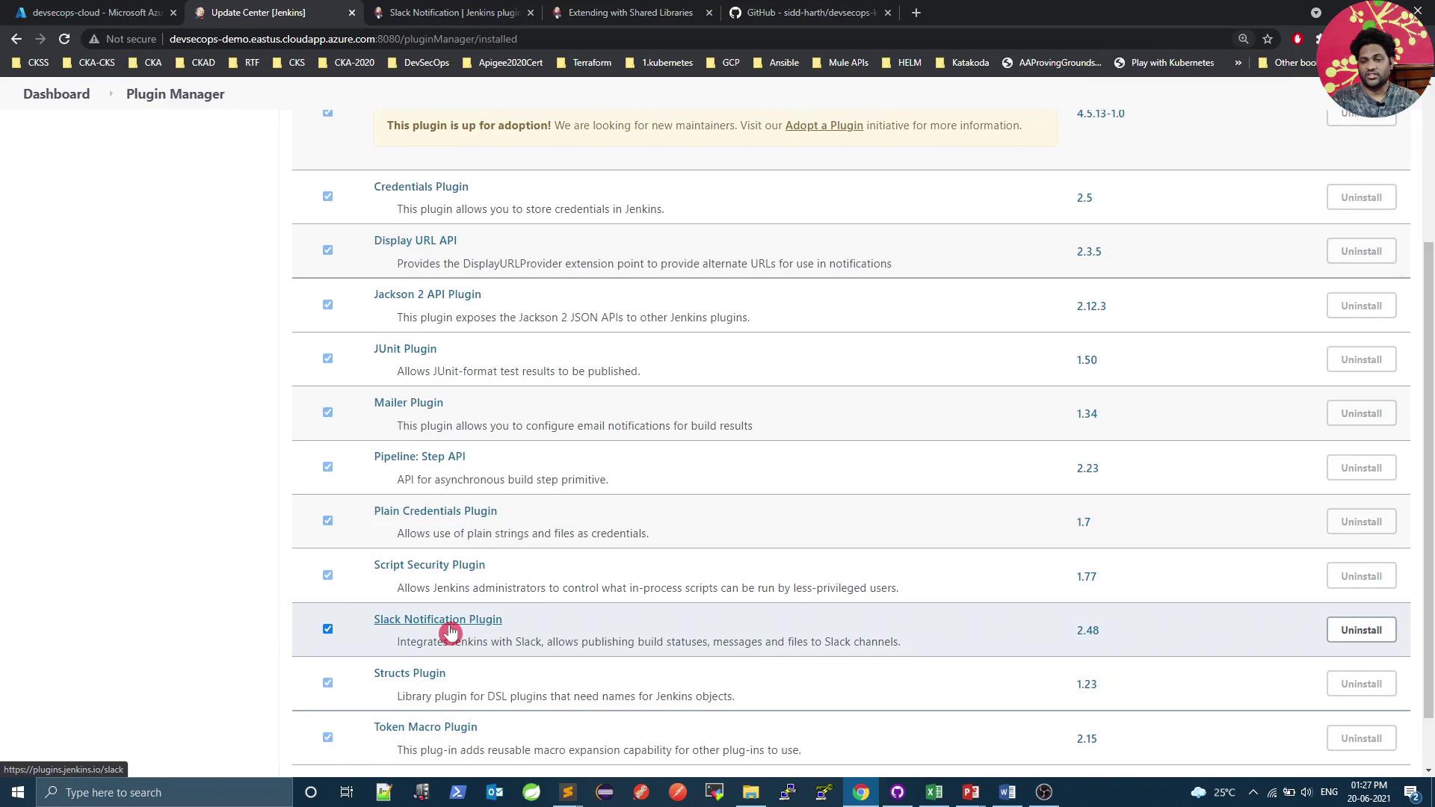The image size is (1435, 807).
Task: Open the Chrome tab search dropdown
Action: 1315,13
